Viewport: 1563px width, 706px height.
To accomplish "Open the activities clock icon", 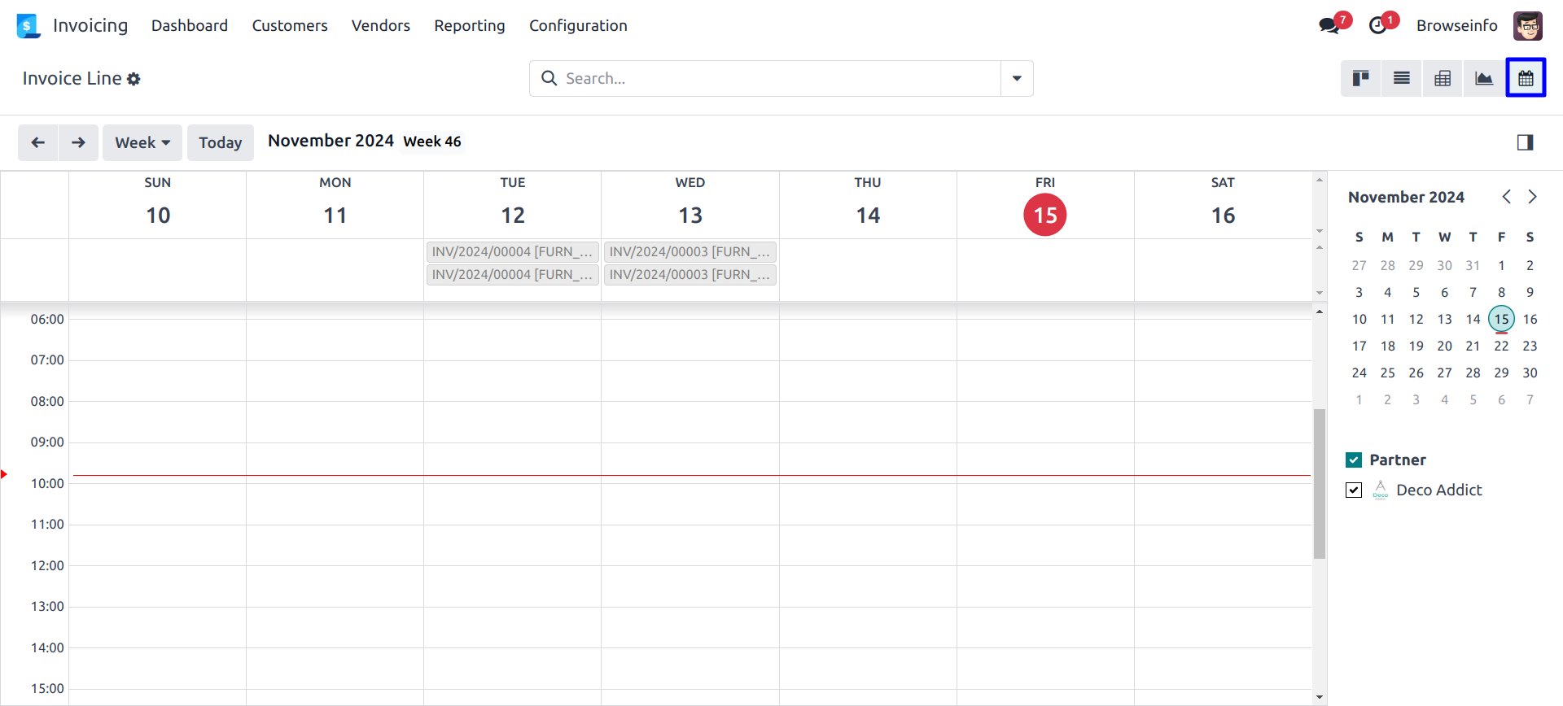I will tap(1377, 25).
